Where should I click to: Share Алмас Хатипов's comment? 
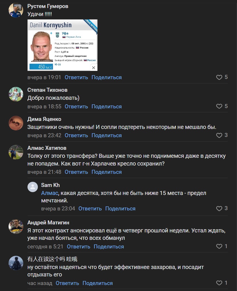107,172
